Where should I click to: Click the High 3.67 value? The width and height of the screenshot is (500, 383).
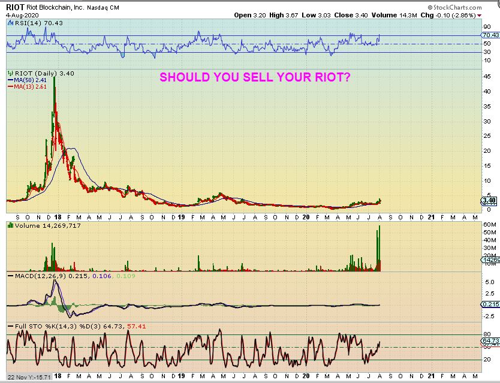point(284,16)
